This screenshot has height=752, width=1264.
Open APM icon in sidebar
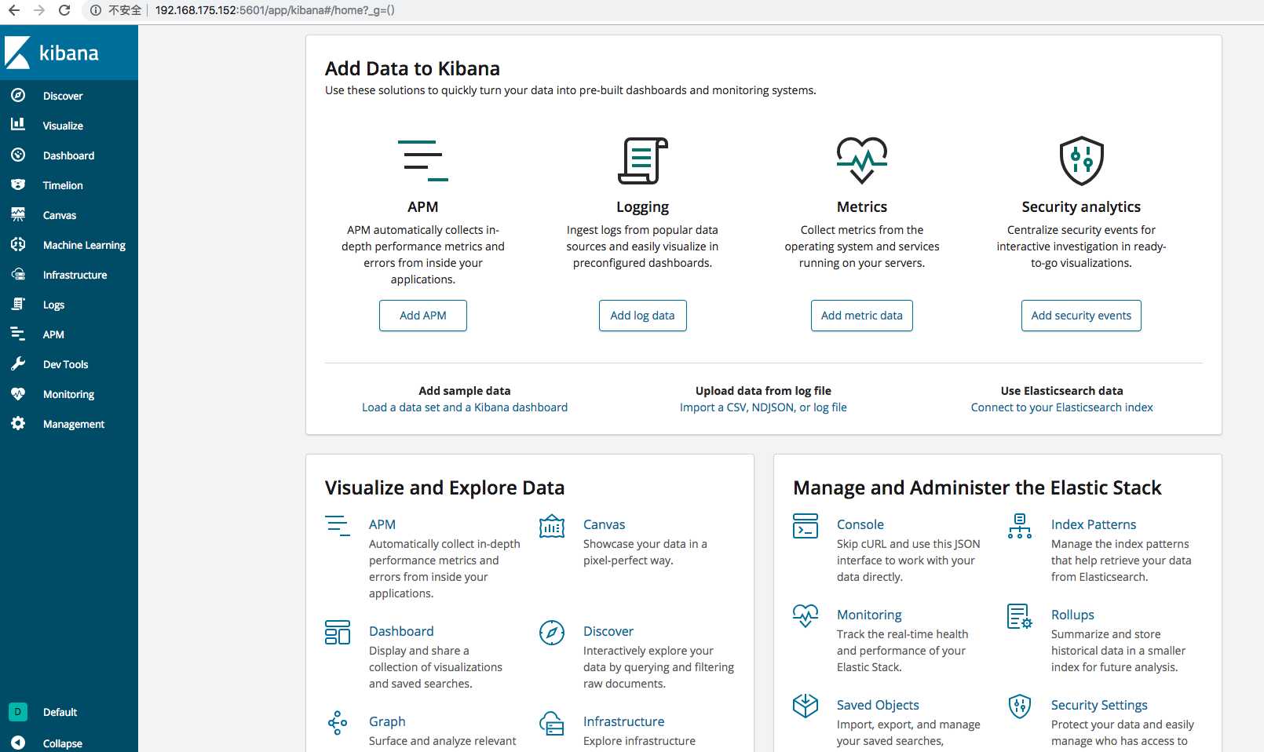click(18, 334)
